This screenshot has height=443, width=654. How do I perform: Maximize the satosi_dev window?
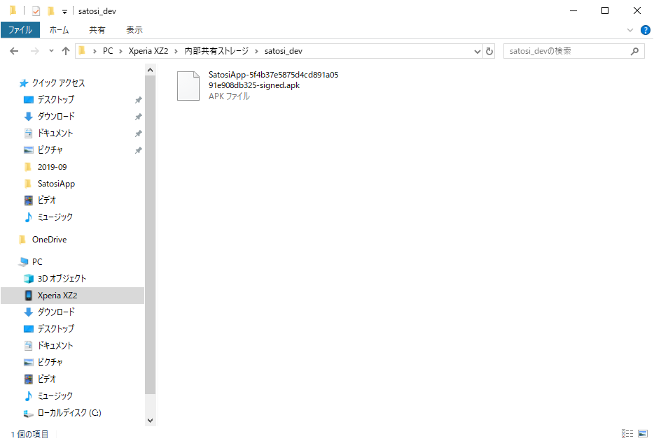pos(605,10)
